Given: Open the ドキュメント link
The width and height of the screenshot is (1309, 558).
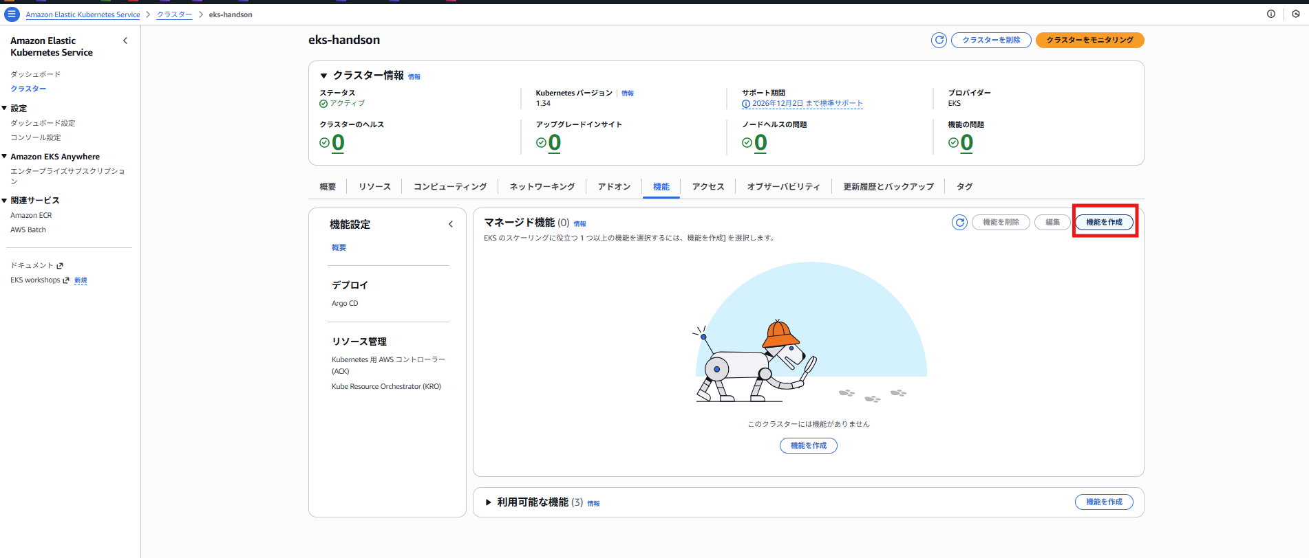Looking at the screenshot, I should [32, 265].
